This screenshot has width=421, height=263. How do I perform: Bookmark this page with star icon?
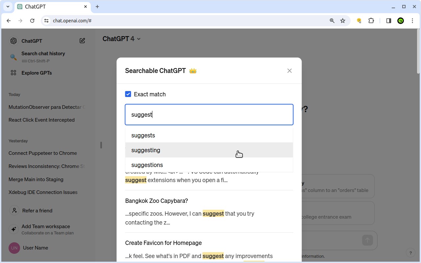pyautogui.click(x=343, y=21)
